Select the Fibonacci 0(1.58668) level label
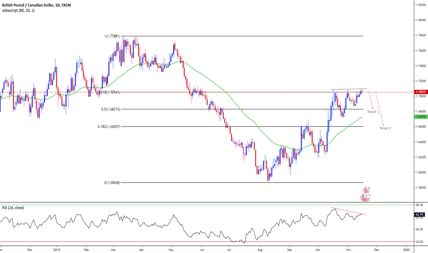 click(x=113, y=183)
